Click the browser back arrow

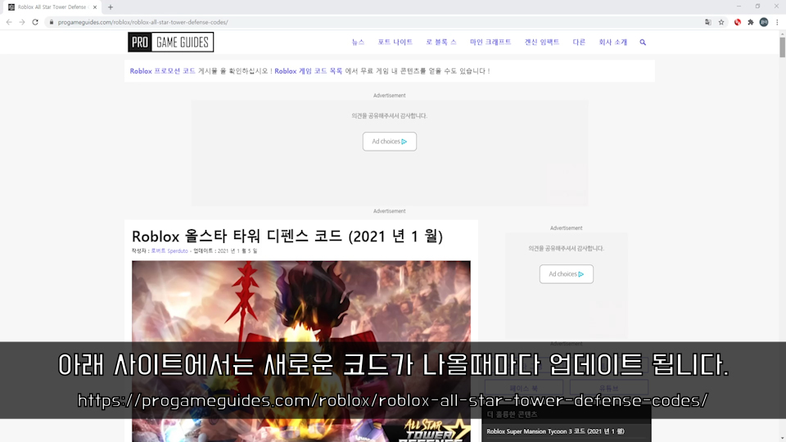click(x=9, y=22)
